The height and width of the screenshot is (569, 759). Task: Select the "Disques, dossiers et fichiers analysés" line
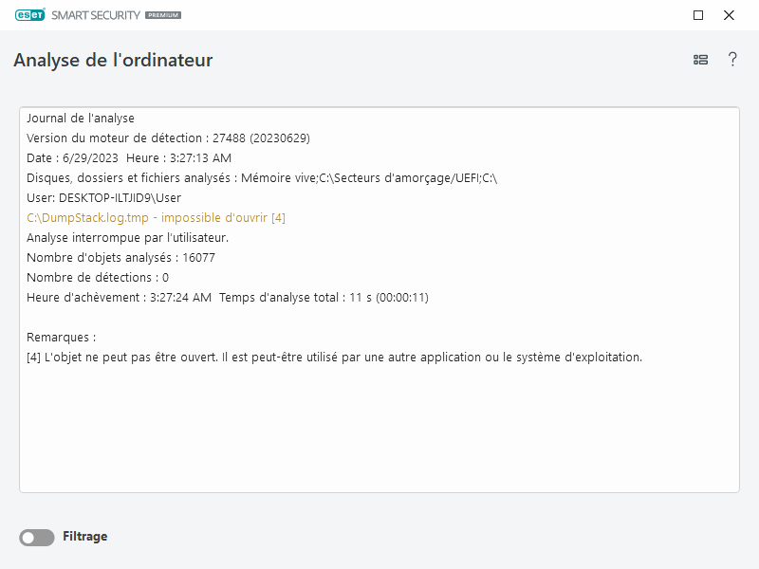coord(262,178)
